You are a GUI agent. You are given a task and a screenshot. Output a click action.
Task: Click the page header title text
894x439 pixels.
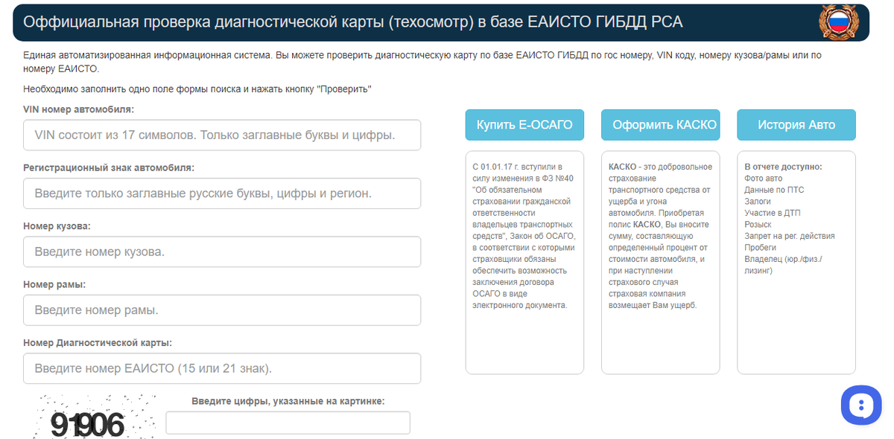353,22
